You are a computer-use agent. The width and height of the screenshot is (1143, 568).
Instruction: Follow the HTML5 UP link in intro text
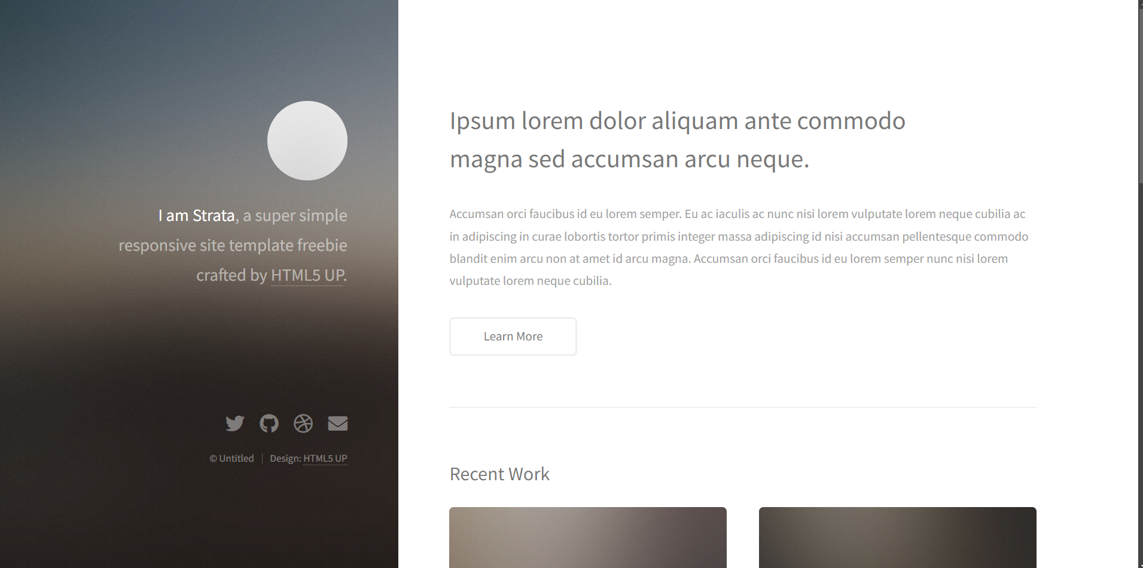[307, 275]
